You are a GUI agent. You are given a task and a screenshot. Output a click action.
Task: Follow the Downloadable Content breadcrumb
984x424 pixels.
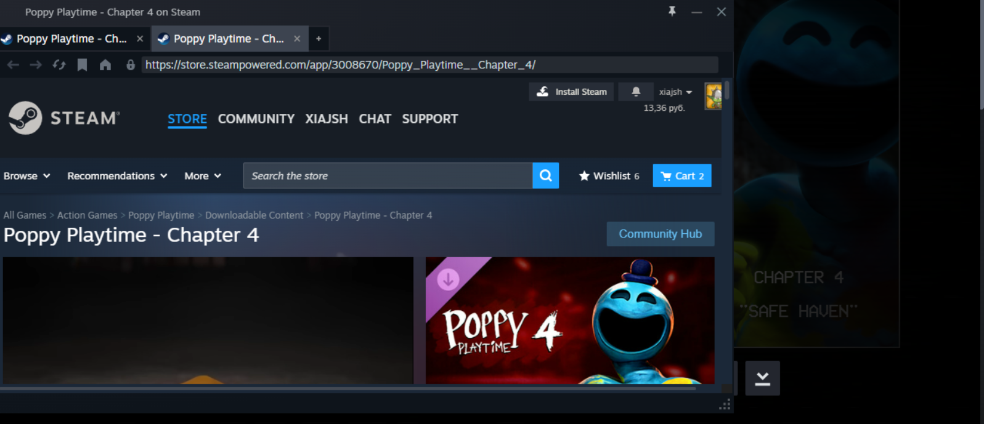(254, 215)
